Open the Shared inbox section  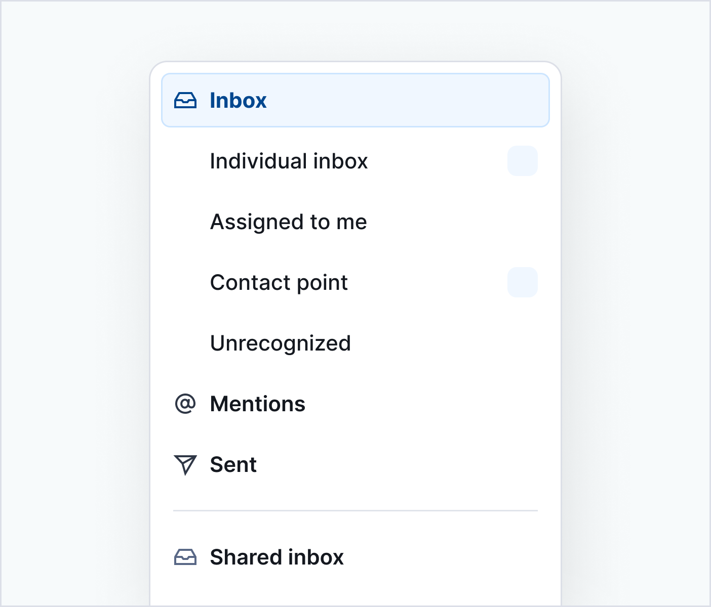point(276,557)
